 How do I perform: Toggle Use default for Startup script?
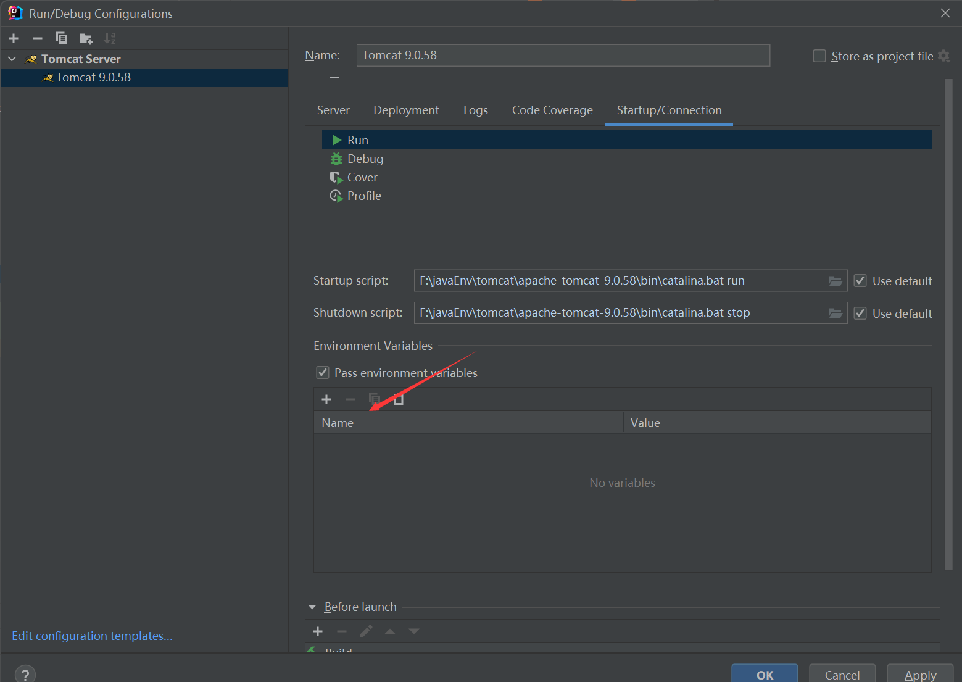pos(860,281)
